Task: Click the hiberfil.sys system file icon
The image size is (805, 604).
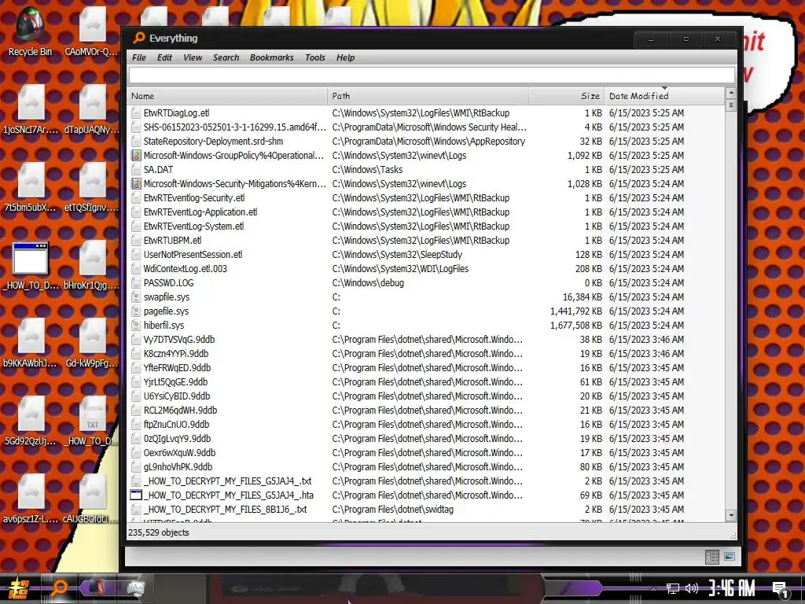Action: coord(135,325)
